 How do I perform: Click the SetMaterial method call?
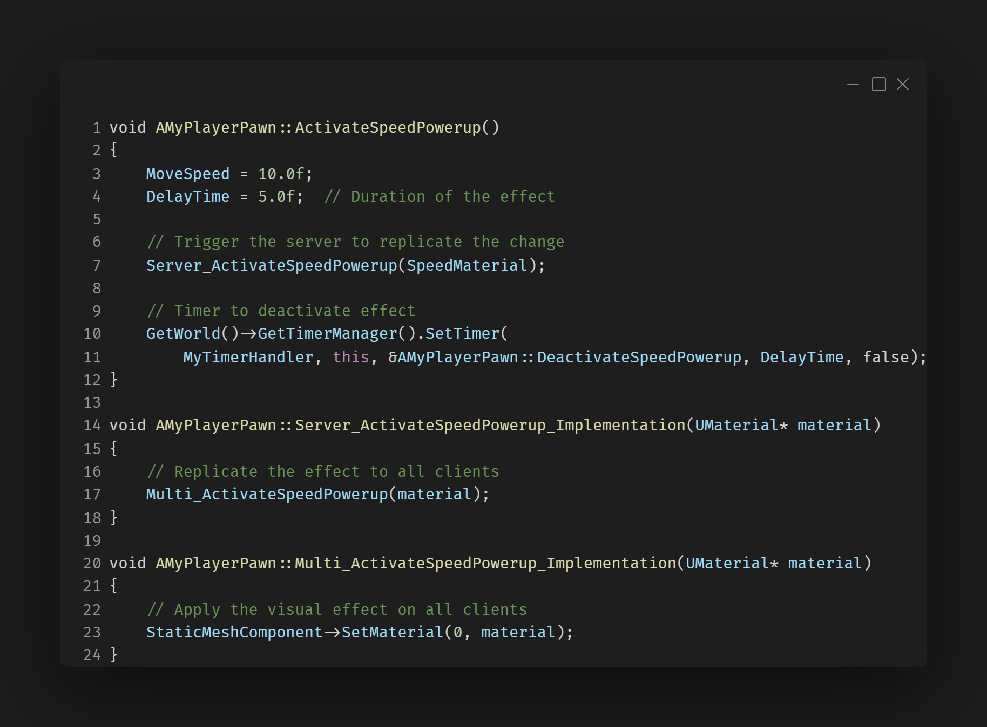(392, 633)
